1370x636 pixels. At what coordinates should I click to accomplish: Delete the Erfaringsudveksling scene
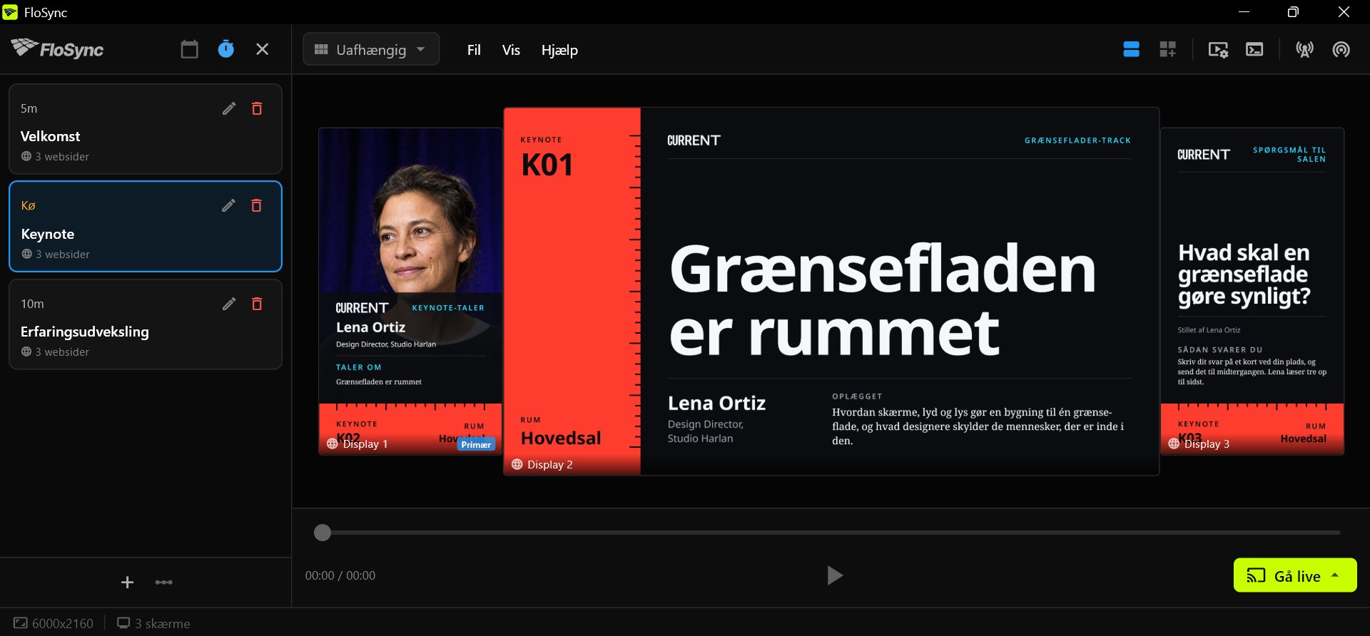pos(257,304)
